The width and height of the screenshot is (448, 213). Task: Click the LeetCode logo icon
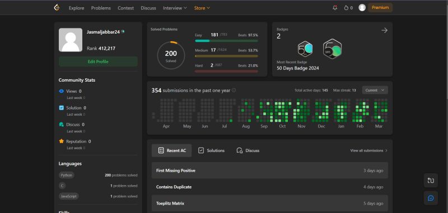[x=57, y=8]
